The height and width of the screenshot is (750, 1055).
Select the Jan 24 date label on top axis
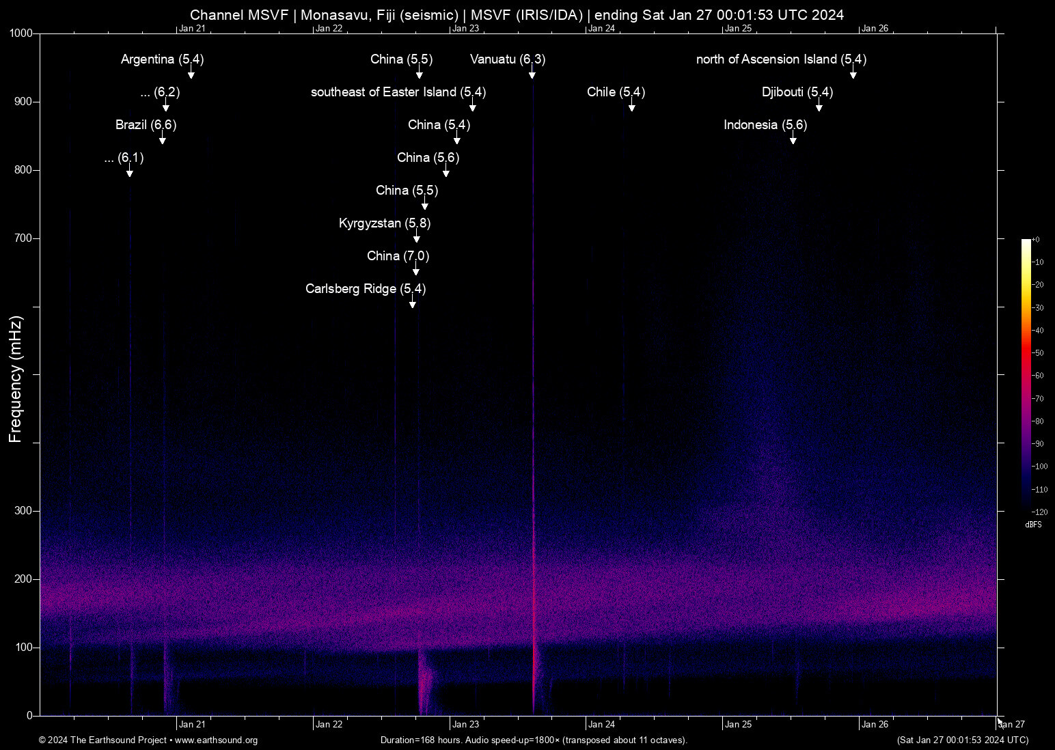pos(602,28)
